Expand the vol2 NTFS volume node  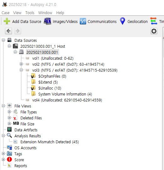21,64
